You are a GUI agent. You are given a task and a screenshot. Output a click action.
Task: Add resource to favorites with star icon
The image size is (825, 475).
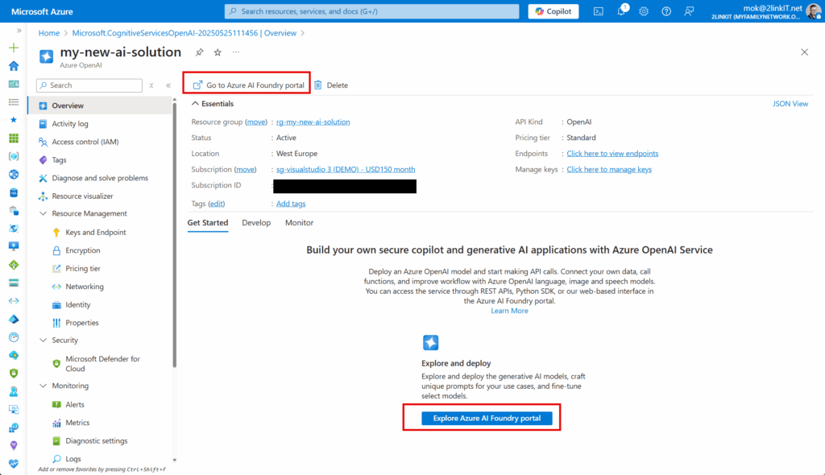[218, 52]
